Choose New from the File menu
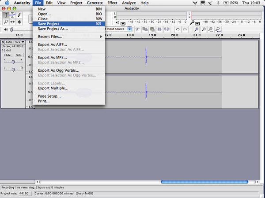Image resolution: width=265 pixels, height=198 pixels. click(x=69, y=9)
